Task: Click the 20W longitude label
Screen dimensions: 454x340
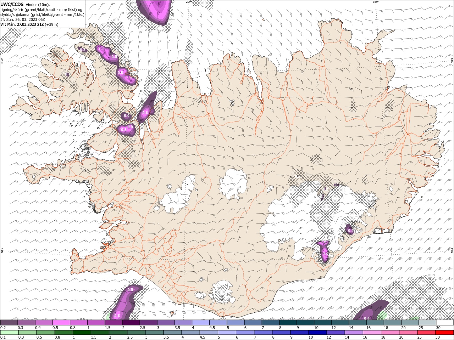Action: pyautogui.click(x=188, y=2)
